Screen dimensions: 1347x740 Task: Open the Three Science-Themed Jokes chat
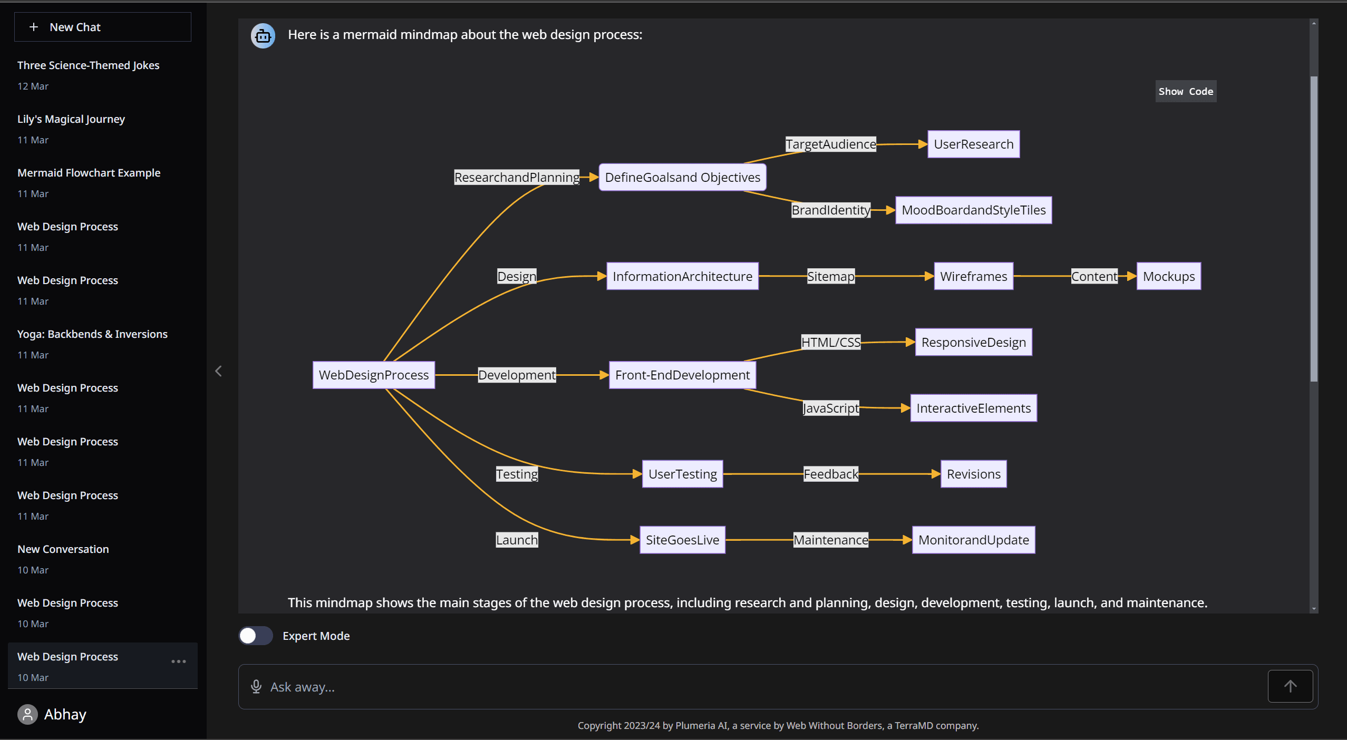click(88, 65)
